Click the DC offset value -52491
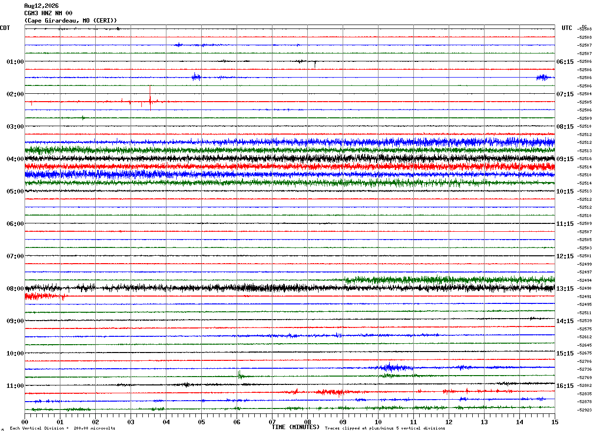 pyautogui.click(x=585, y=297)
